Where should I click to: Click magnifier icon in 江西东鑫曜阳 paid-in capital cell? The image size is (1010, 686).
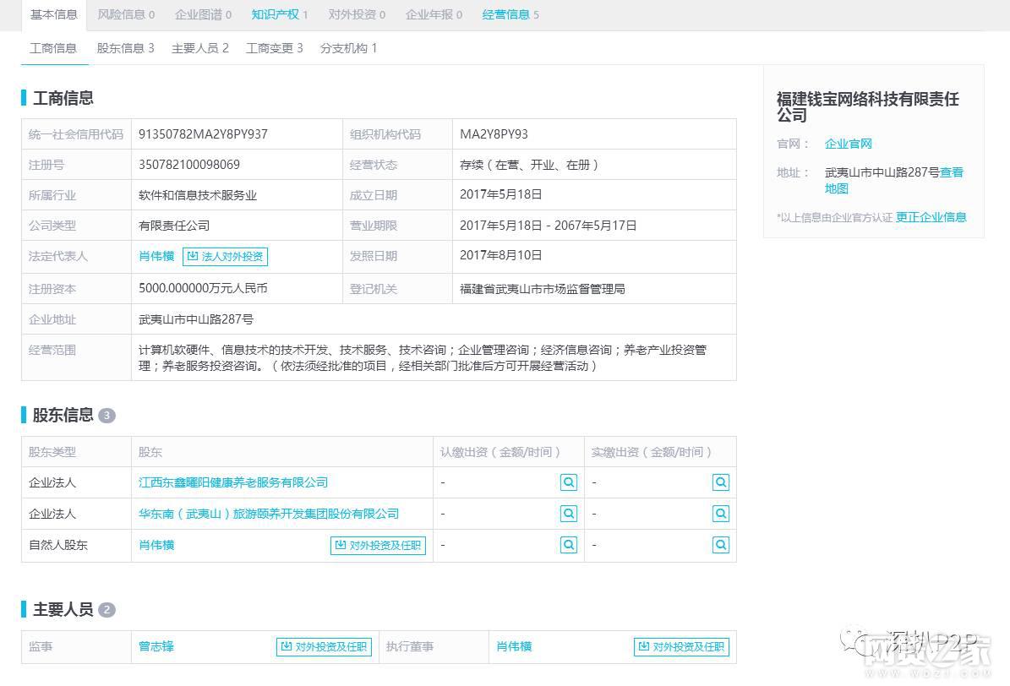pyautogui.click(x=720, y=482)
